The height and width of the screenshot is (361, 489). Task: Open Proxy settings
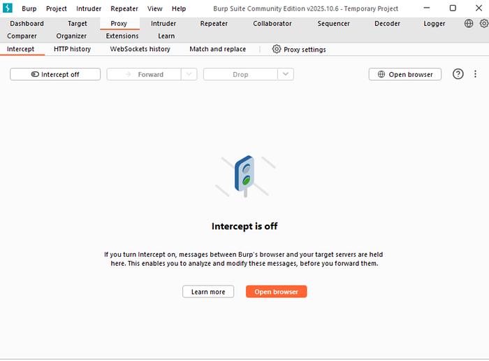pyautogui.click(x=299, y=50)
